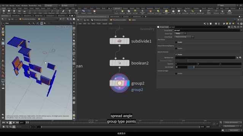Select the Box shelf tool
The image size is (243, 136).
[4, 12]
